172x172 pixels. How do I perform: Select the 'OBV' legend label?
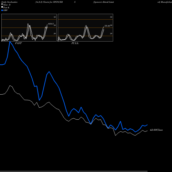pyautogui.click(x=6, y=10)
